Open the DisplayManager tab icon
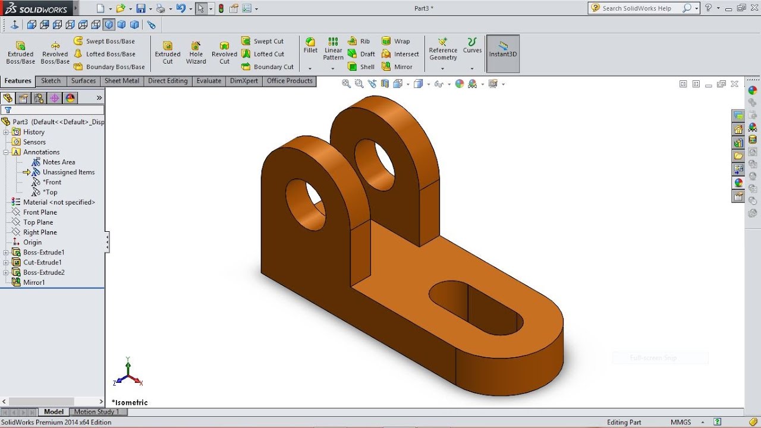Viewport: 761px width, 428px height. [70, 98]
